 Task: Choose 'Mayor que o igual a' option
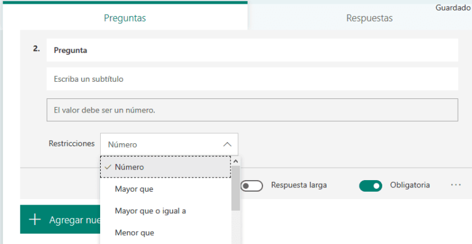pyautogui.click(x=165, y=211)
